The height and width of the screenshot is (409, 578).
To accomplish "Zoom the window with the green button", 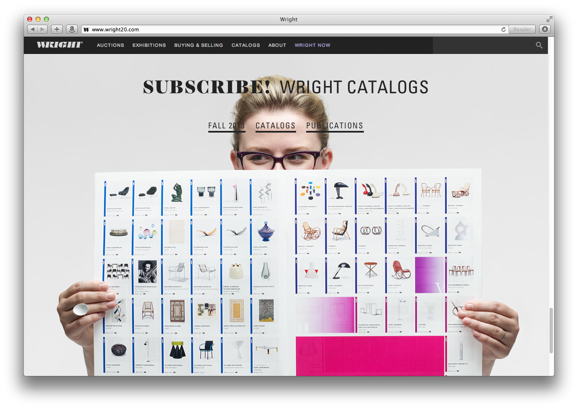I will click(46, 19).
